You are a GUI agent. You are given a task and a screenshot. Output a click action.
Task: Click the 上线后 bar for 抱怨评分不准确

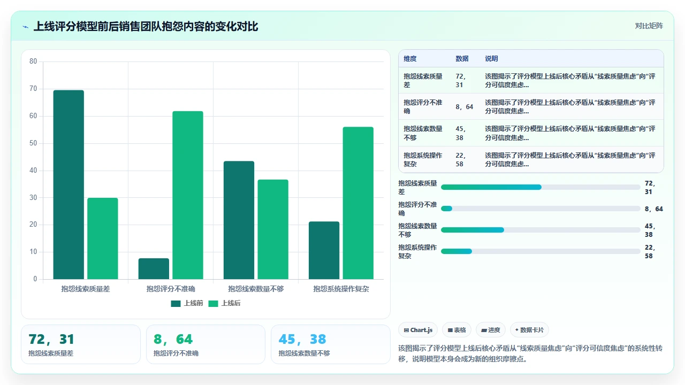click(188, 195)
